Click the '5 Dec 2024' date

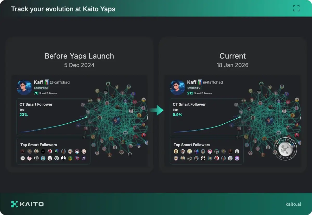[x=79, y=65]
